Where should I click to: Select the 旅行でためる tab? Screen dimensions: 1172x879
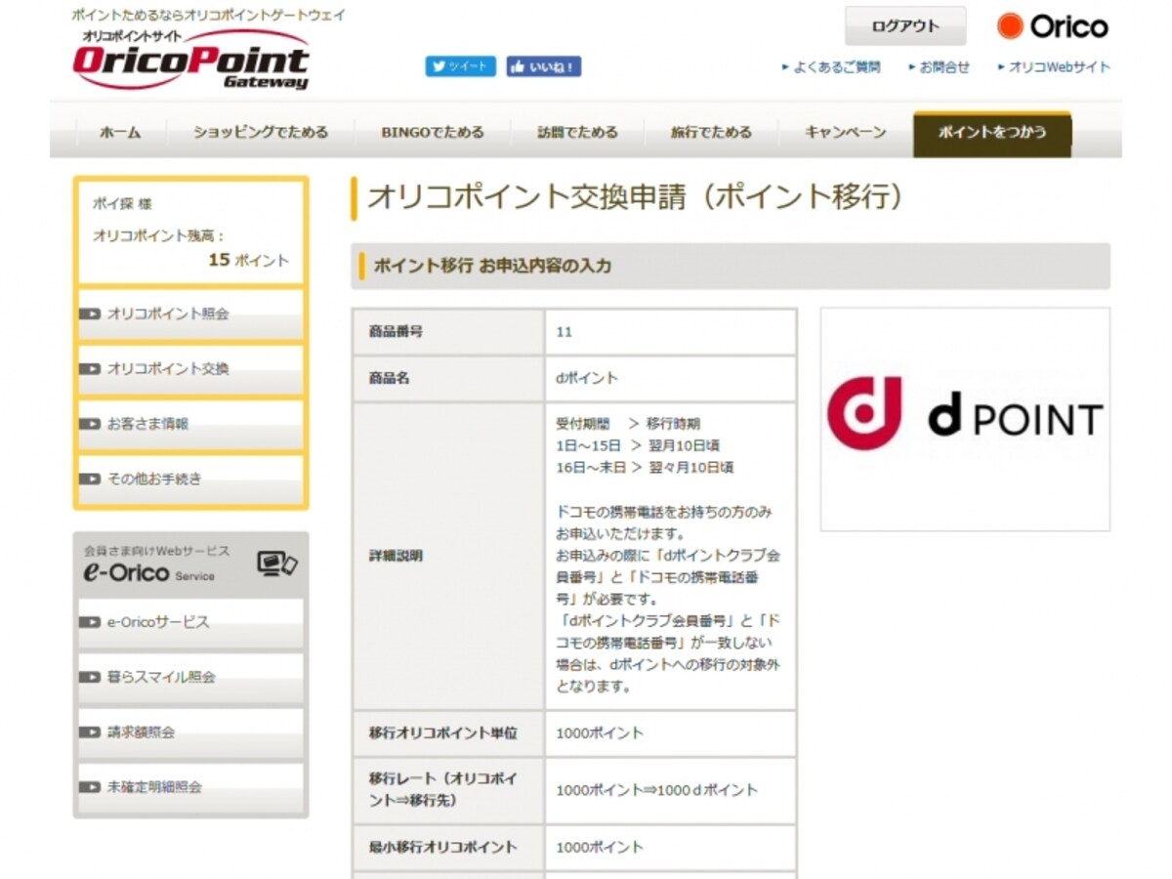[711, 133]
